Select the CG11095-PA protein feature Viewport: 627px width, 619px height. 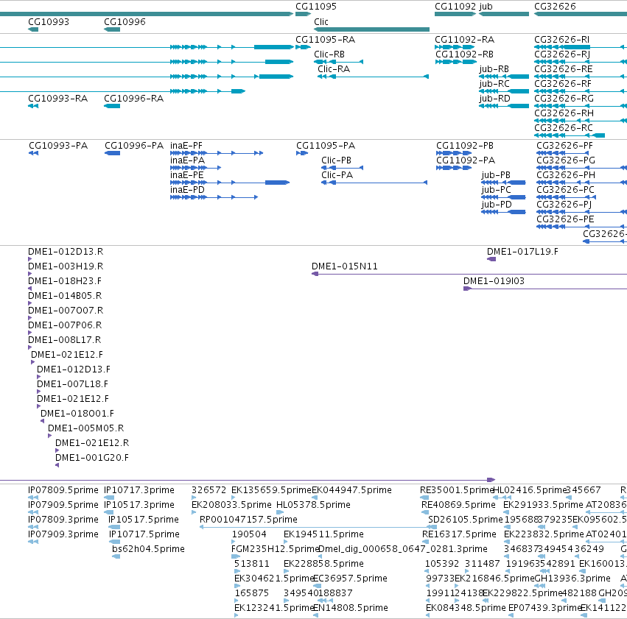[x=302, y=153]
